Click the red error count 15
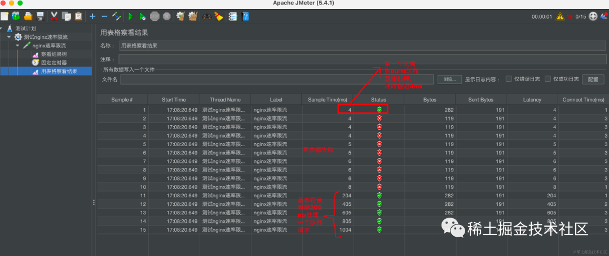The height and width of the screenshot is (256, 609). click(x=569, y=16)
